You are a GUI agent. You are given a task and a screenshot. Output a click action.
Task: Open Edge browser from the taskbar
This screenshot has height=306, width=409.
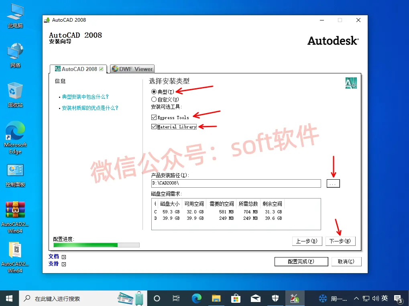pyautogui.click(x=197, y=298)
